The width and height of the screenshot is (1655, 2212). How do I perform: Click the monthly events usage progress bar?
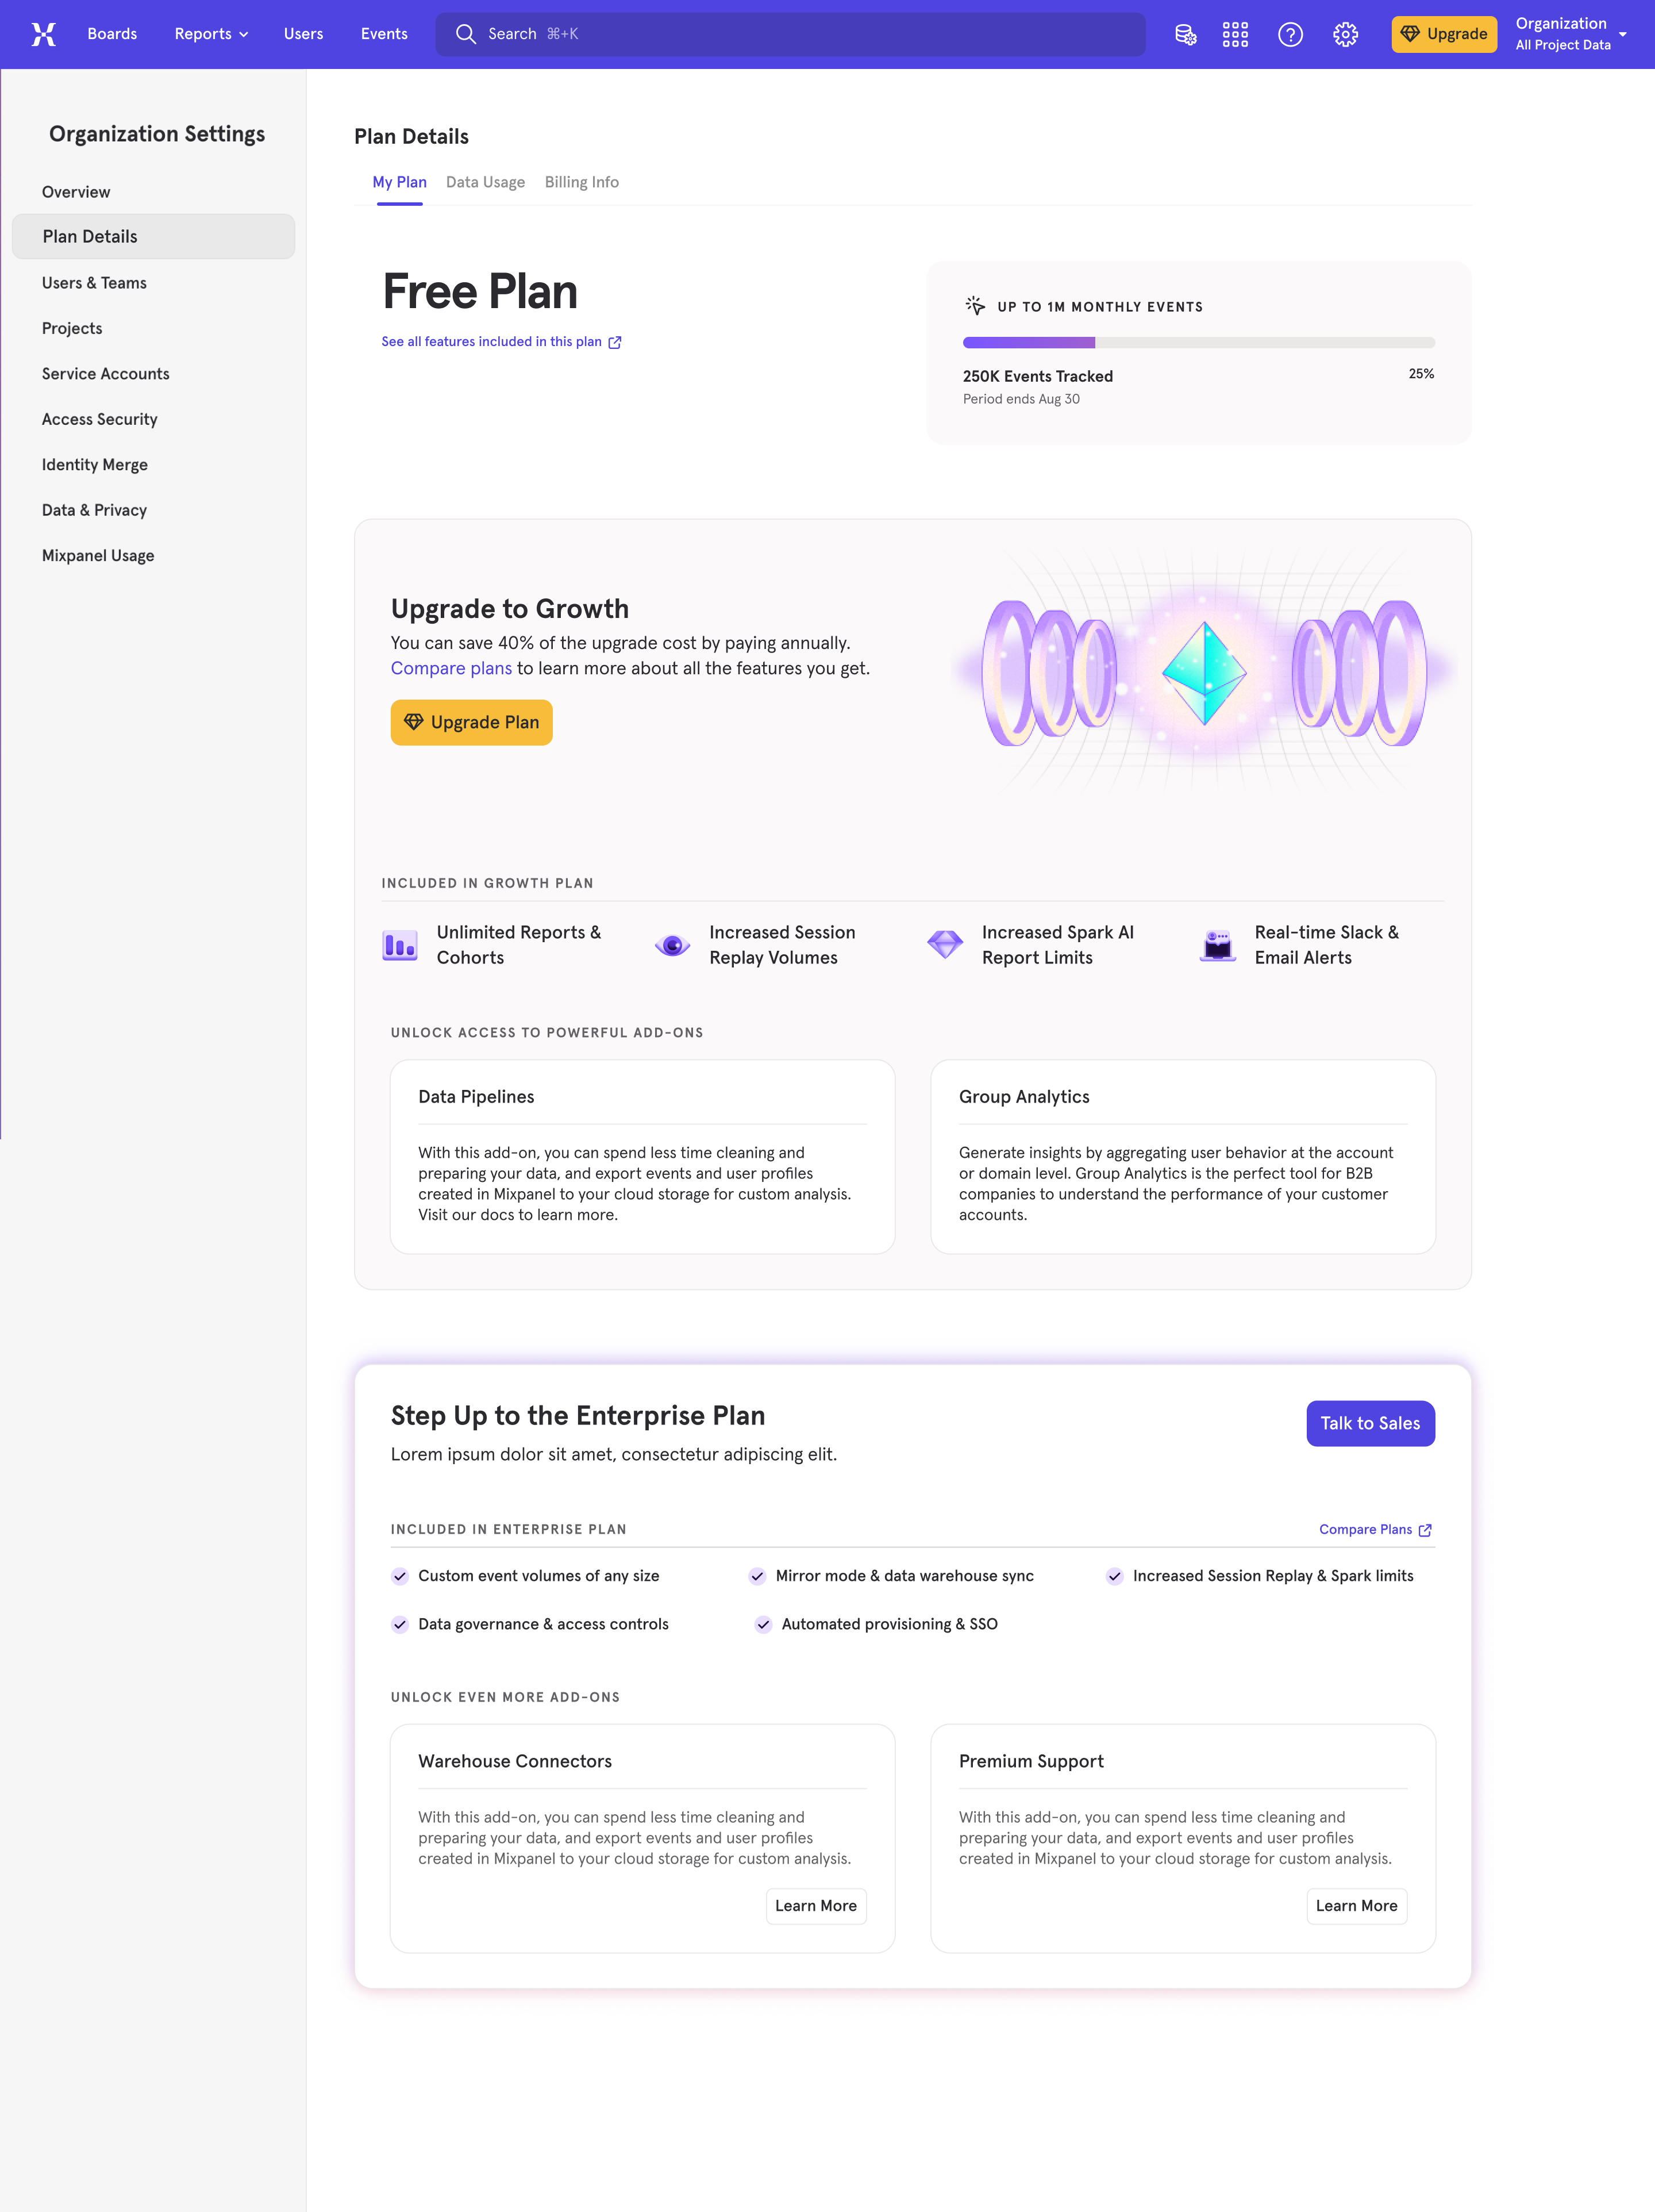click(x=1198, y=343)
